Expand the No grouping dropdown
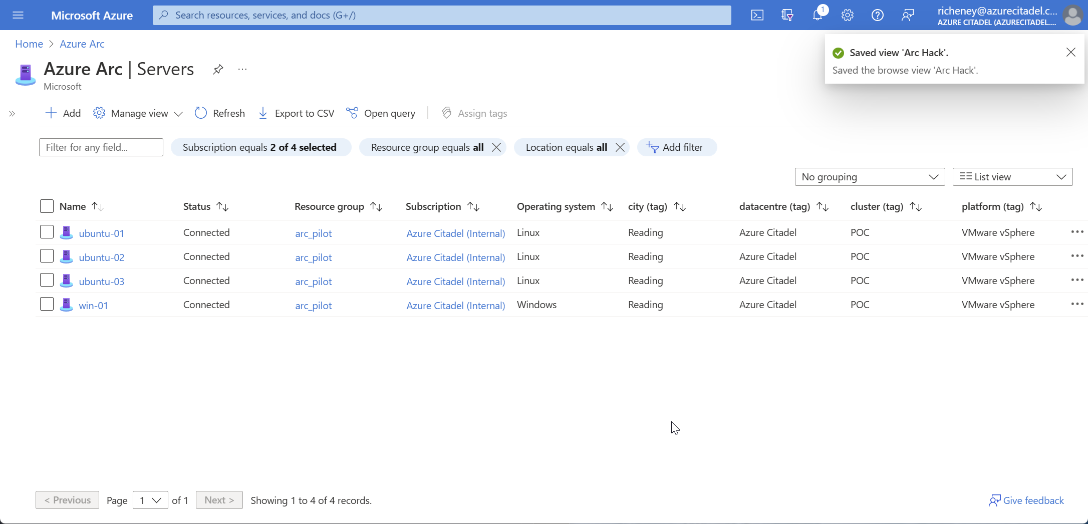 869,177
